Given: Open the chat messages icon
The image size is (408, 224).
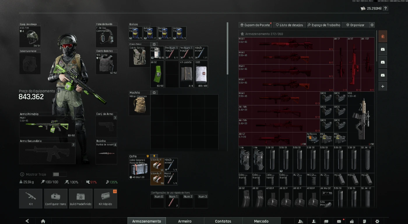Looking at the screenshot, I should coord(326,221).
